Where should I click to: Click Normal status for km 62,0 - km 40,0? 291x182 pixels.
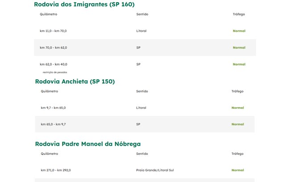click(239, 64)
